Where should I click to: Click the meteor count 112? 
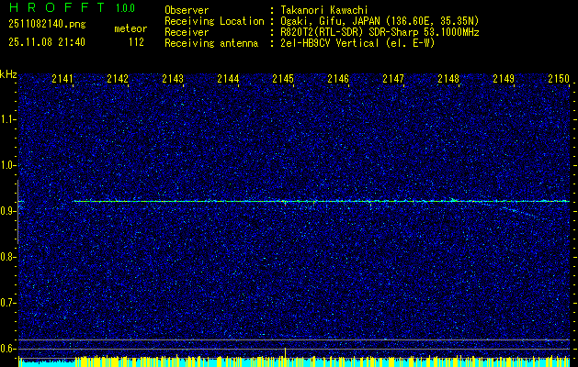click(x=136, y=42)
